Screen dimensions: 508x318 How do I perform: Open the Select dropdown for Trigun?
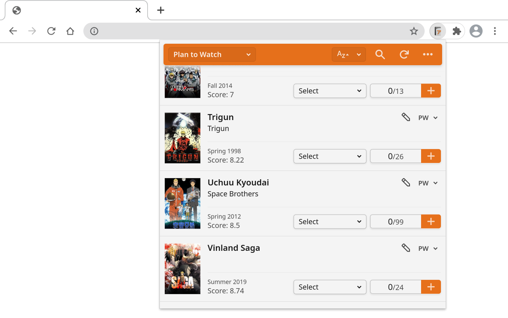click(x=330, y=156)
